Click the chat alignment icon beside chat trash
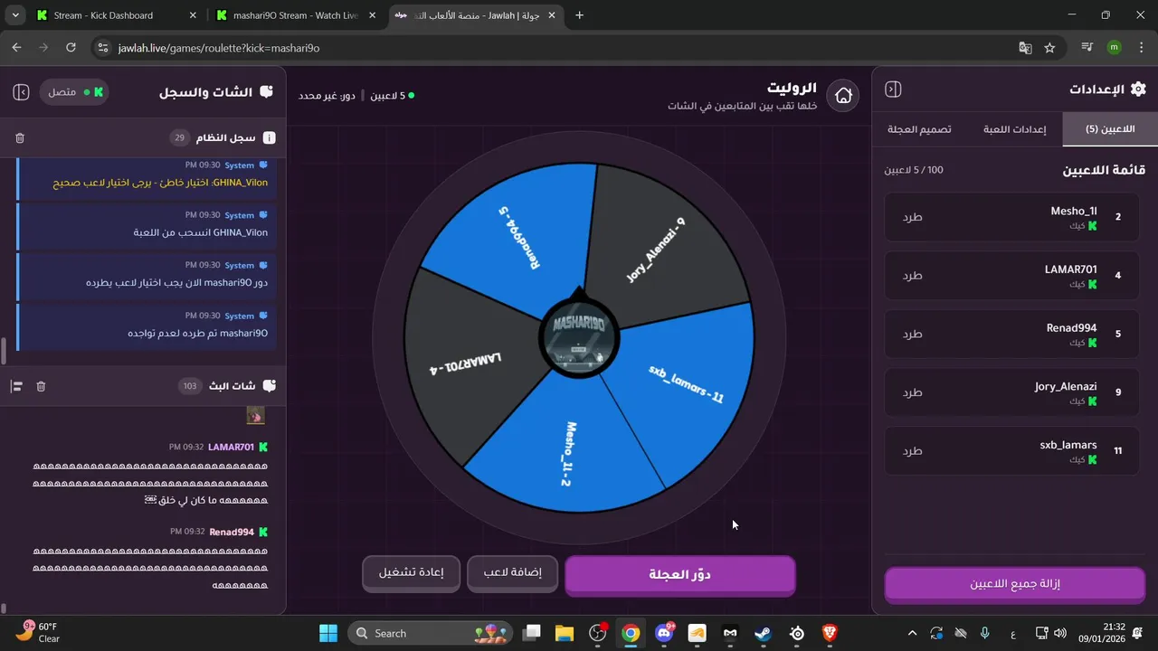1158x651 pixels. tap(16, 386)
